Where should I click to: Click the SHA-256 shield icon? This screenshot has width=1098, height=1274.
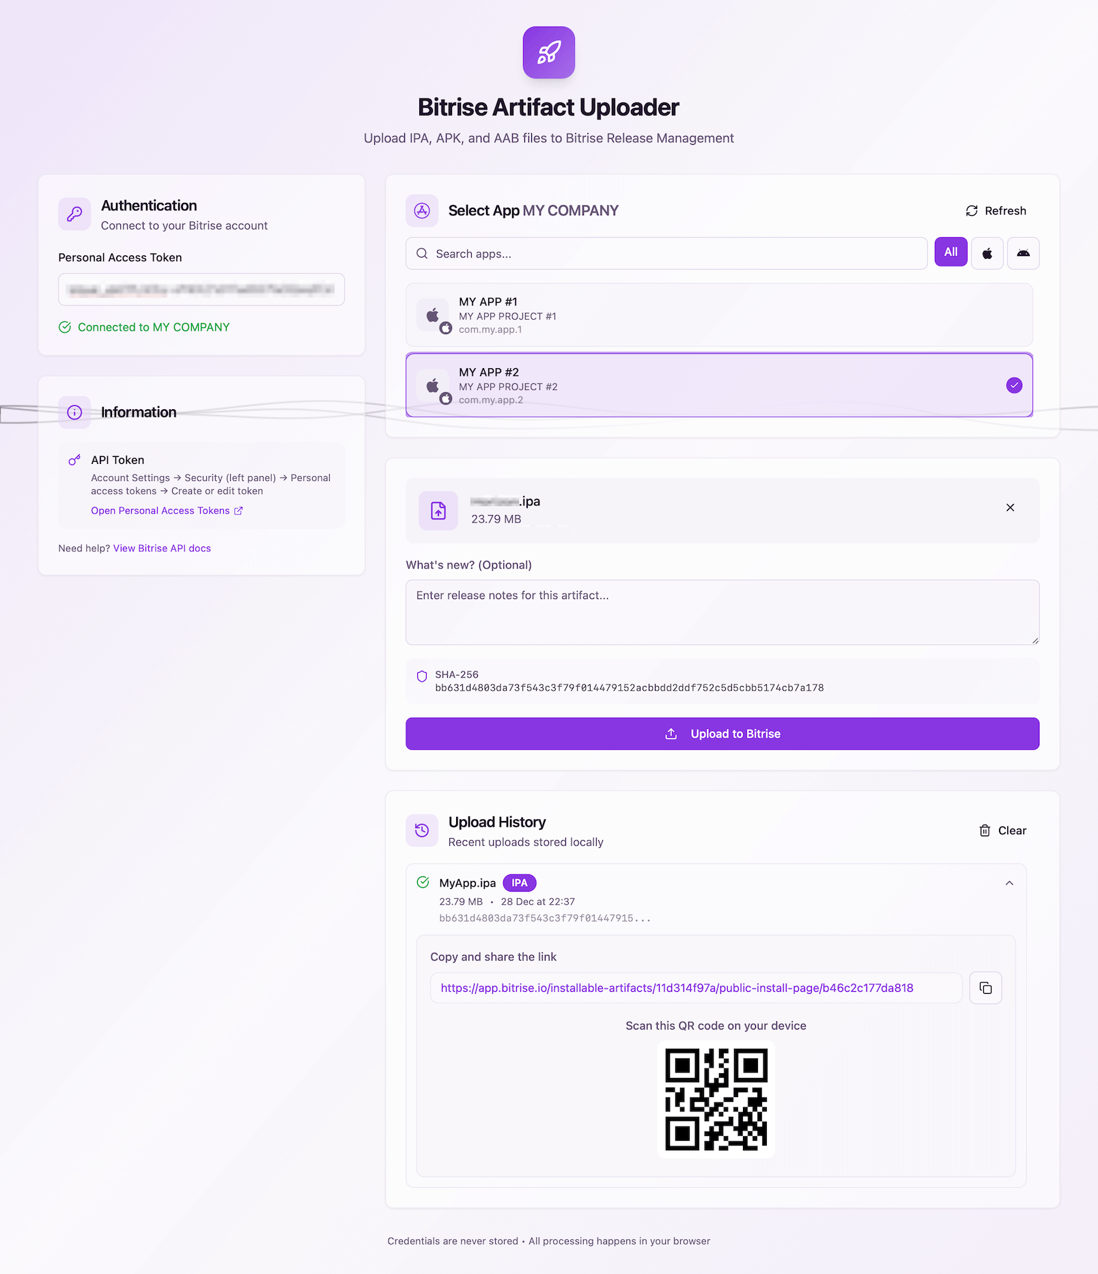(x=423, y=675)
